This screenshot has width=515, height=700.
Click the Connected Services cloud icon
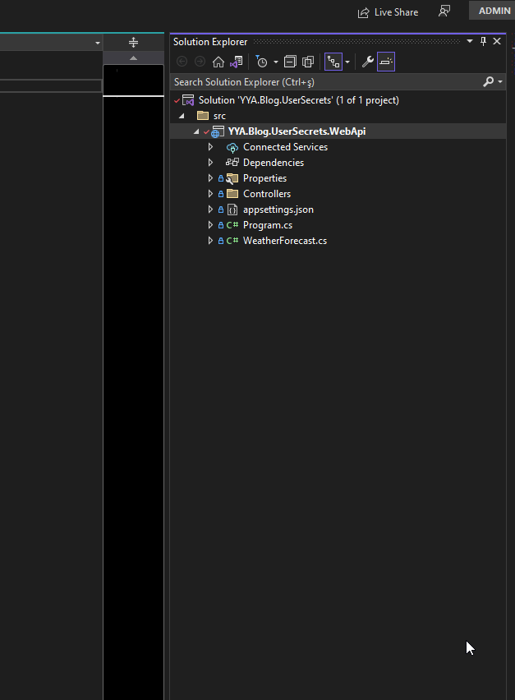(x=232, y=147)
